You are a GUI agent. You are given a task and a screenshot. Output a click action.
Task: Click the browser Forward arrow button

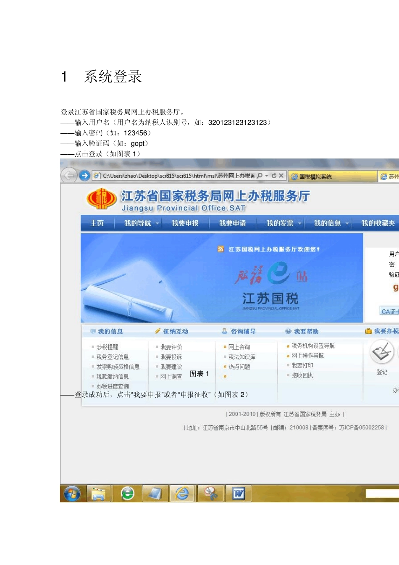(x=85, y=175)
